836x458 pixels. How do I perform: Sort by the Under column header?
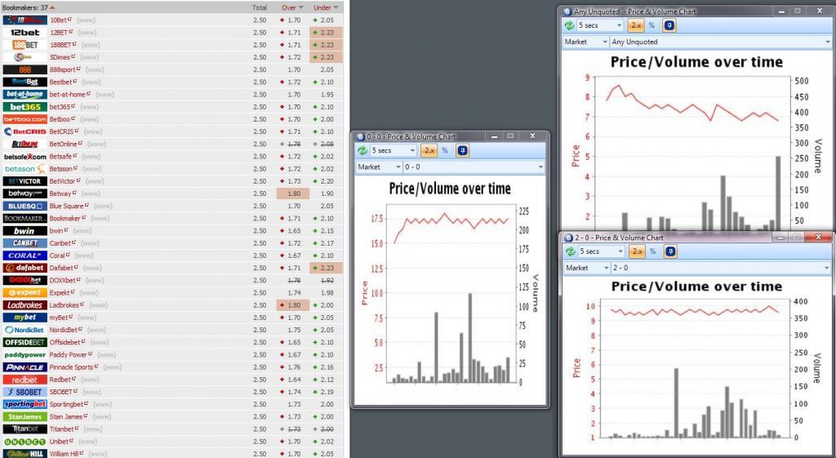326,7
